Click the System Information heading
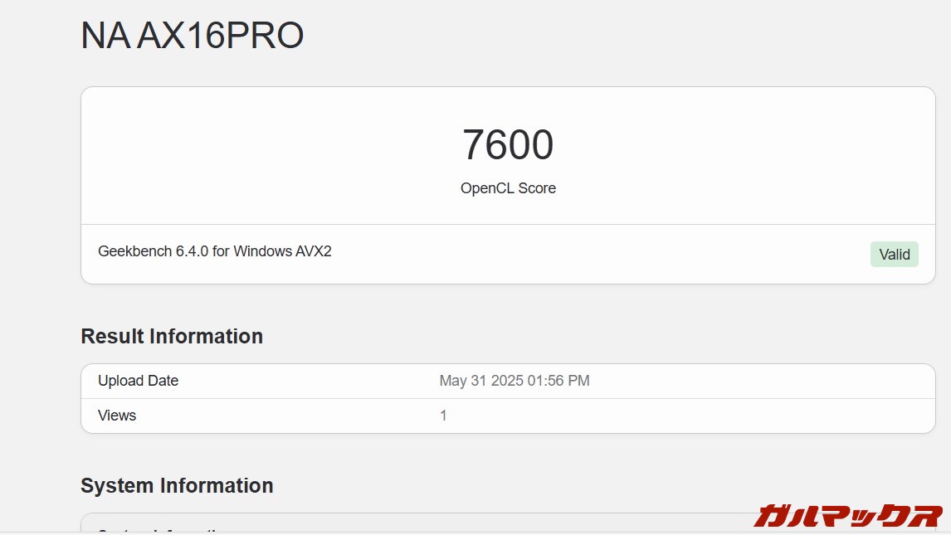951x535 pixels. tap(177, 485)
